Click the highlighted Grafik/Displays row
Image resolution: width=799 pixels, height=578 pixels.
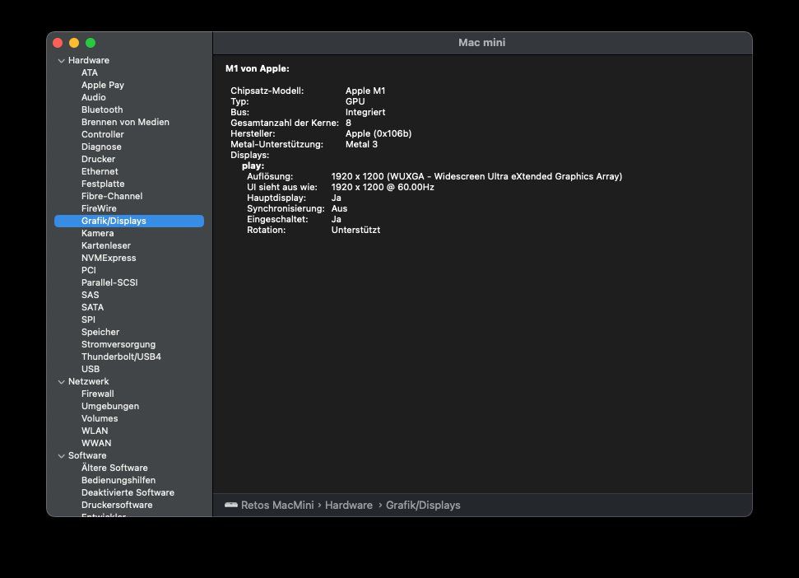click(x=129, y=221)
